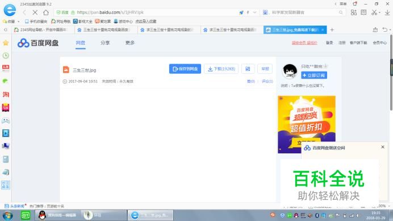
Task: Click the 赞(0) like link
Action: pyautogui.click(x=251, y=81)
